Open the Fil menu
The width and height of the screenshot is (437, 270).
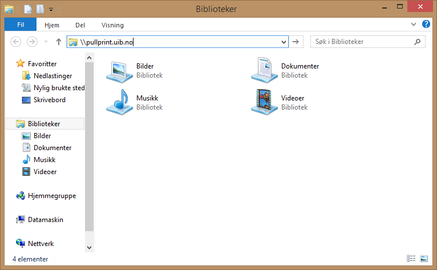(21, 25)
